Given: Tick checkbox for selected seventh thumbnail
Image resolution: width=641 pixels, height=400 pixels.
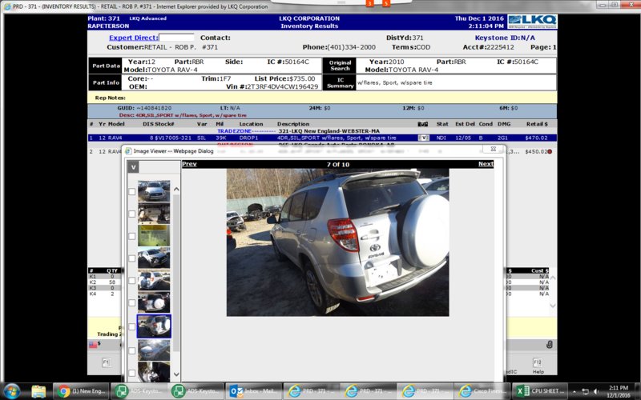Looking at the screenshot, I should [131, 326].
